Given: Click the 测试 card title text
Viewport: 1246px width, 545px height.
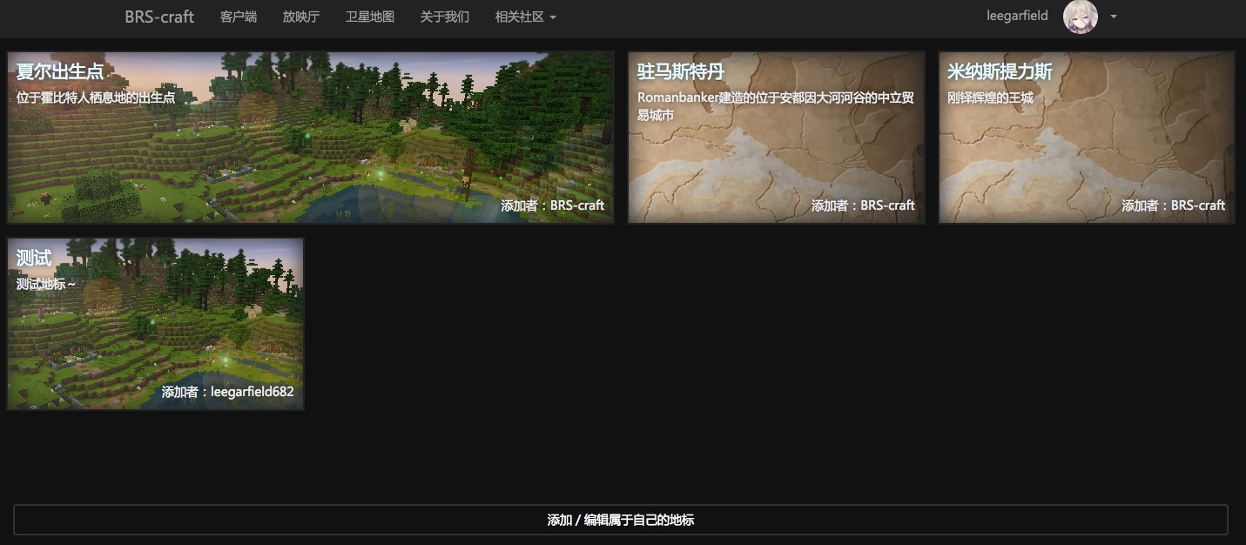Looking at the screenshot, I should (34, 258).
